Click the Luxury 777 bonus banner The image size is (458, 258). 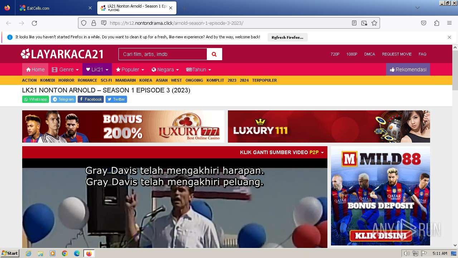123,126
